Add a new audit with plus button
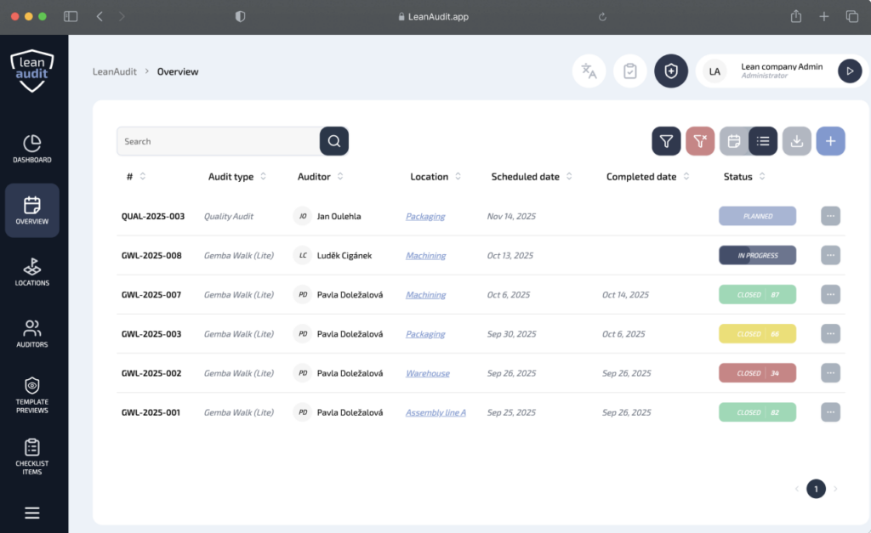This screenshot has height=533, width=871. pos(830,141)
